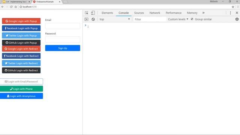Viewport: 240px width, 135px height.
Task: Focus the Password input field
Action: point(63,39)
